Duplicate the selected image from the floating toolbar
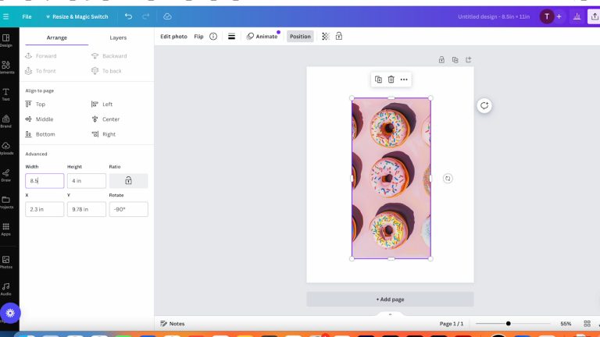The image size is (600, 337). point(378,80)
